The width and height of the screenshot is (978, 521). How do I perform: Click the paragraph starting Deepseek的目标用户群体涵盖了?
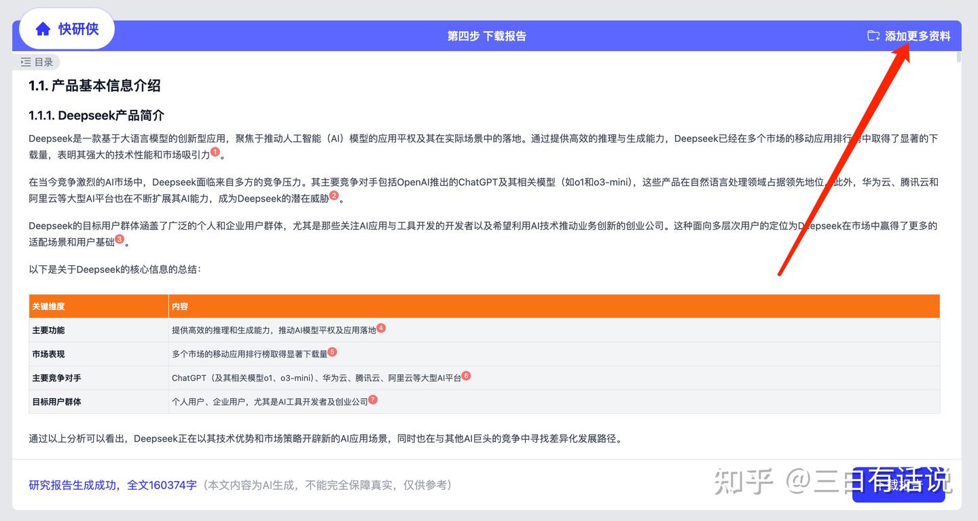tap(484, 233)
